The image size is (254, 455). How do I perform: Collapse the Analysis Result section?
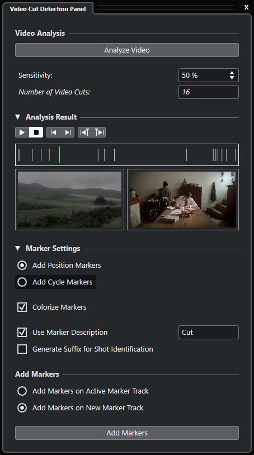(x=18, y=117)
